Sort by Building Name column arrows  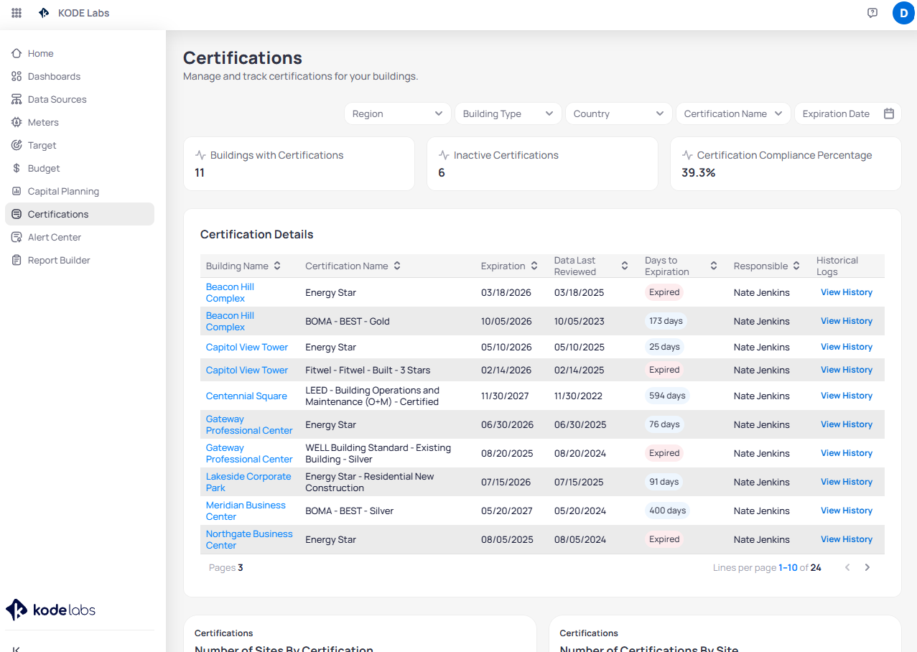[x=277, y=266]
